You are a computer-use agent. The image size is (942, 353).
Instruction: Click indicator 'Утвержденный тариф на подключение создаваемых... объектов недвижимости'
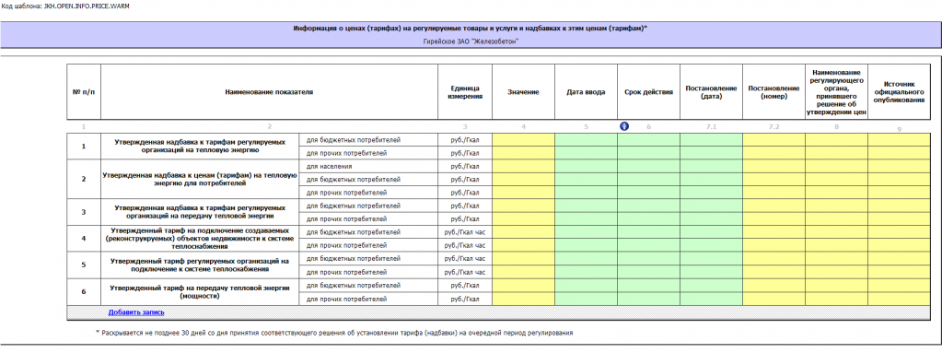click(x=200, y=238)
